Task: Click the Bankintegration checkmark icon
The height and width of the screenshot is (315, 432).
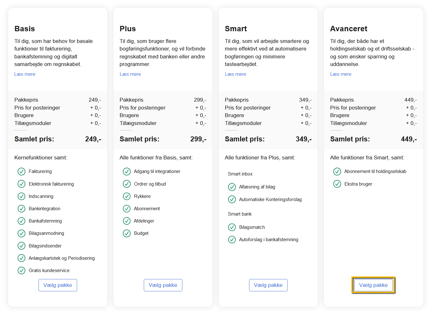Action: (21, 209)
